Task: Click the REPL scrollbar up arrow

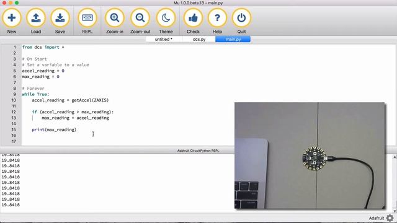Action: [395, 157]
